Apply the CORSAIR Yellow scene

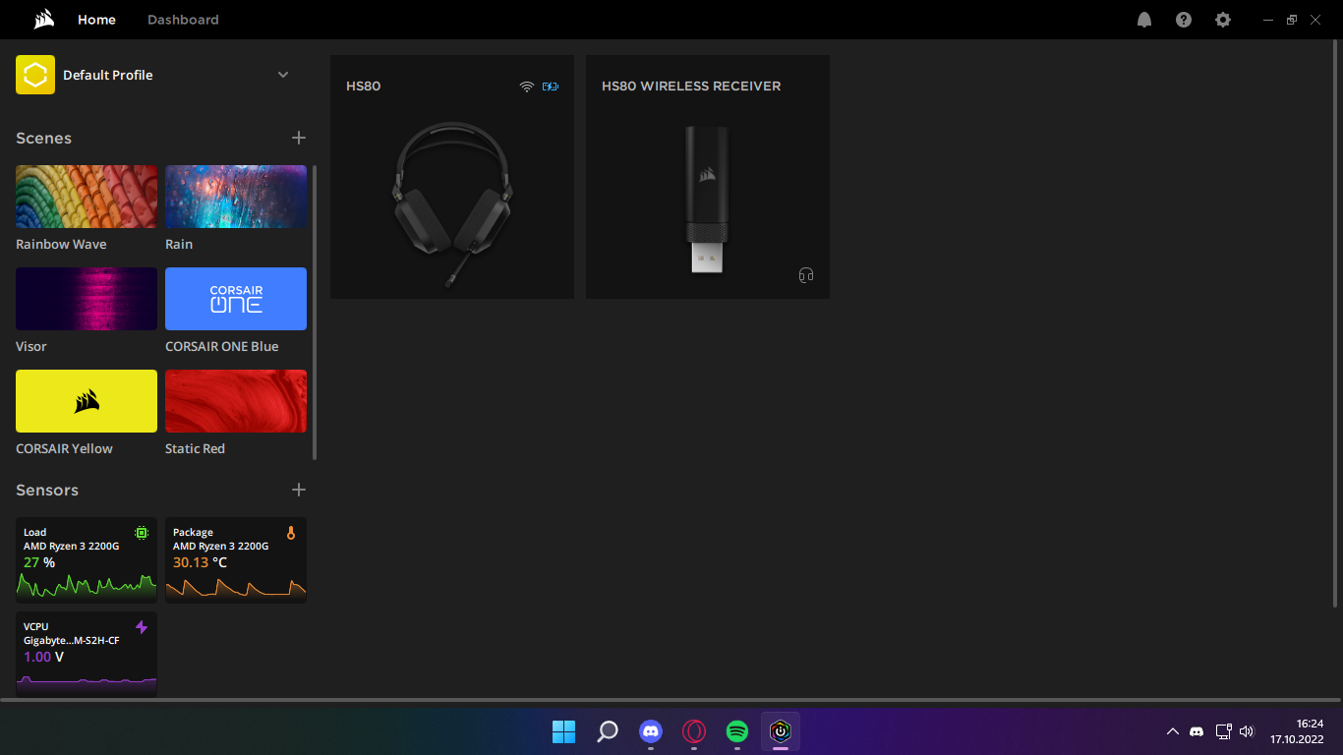pyautogui.click(x=87, y=401)
